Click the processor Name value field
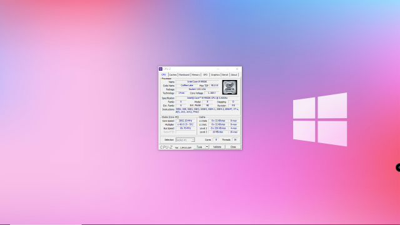The image size is (400, 225). coord(197,82)
